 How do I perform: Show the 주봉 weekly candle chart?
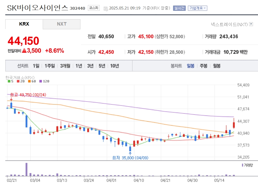[x=204, y=66]
